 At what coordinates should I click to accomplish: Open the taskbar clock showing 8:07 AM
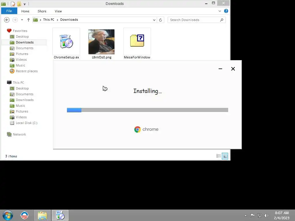(282, 215)
